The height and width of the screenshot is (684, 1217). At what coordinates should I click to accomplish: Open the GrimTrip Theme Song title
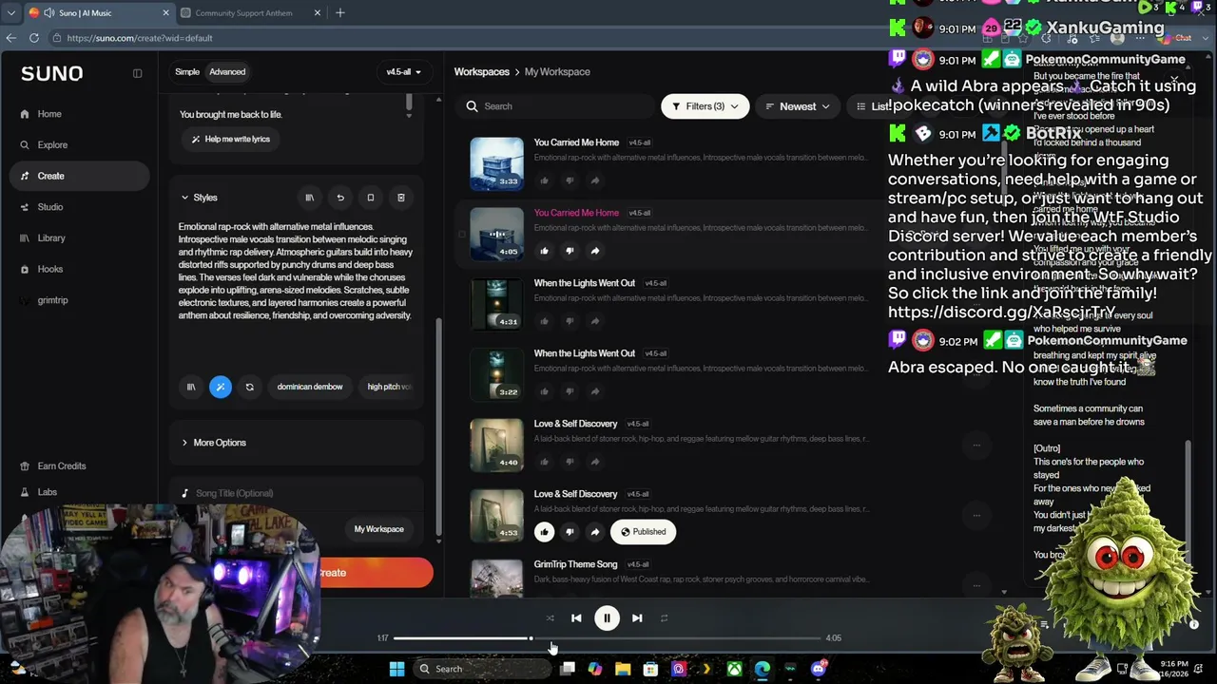(x=576, y=564)
